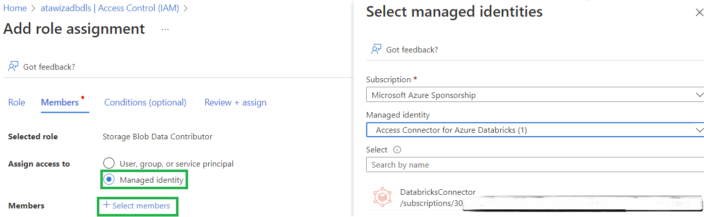This screenshot has height=217, width=704.
Task: Click the Selected role label
Action: point(33,136)
